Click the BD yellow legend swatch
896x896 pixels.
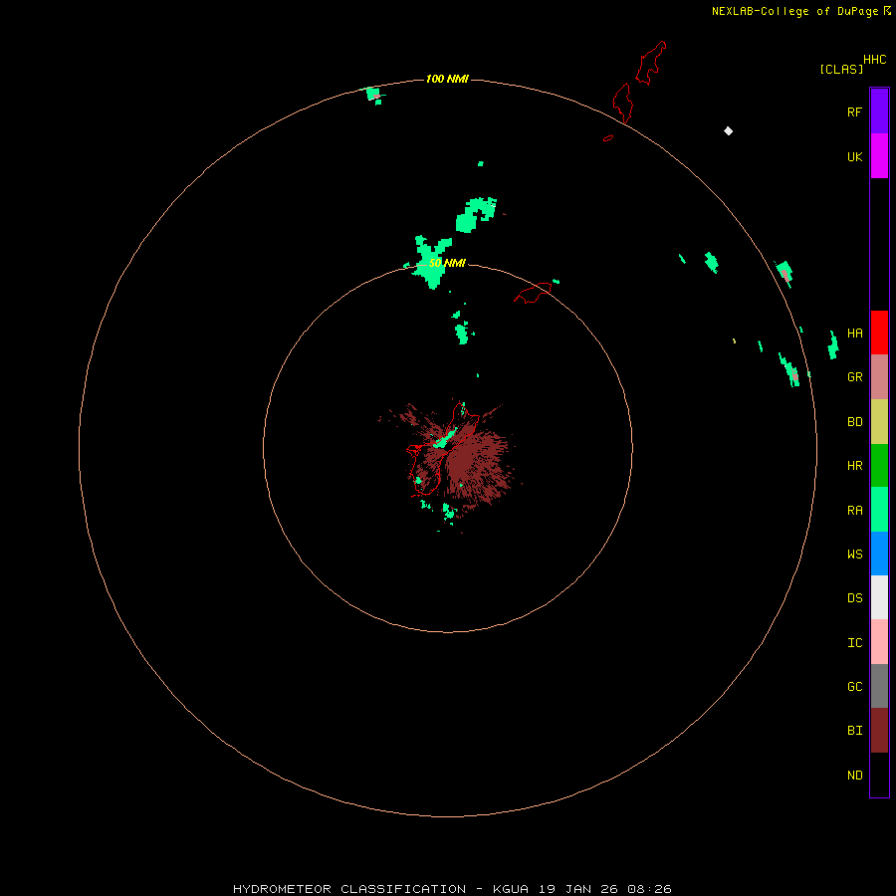(879, 422)
